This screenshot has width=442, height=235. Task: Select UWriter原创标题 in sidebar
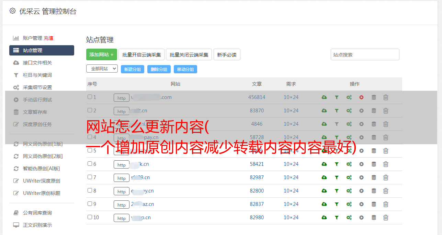coord(42,193)
